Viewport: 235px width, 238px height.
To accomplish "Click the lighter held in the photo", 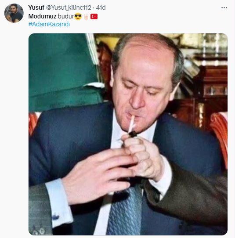I will tap(132, 134).
